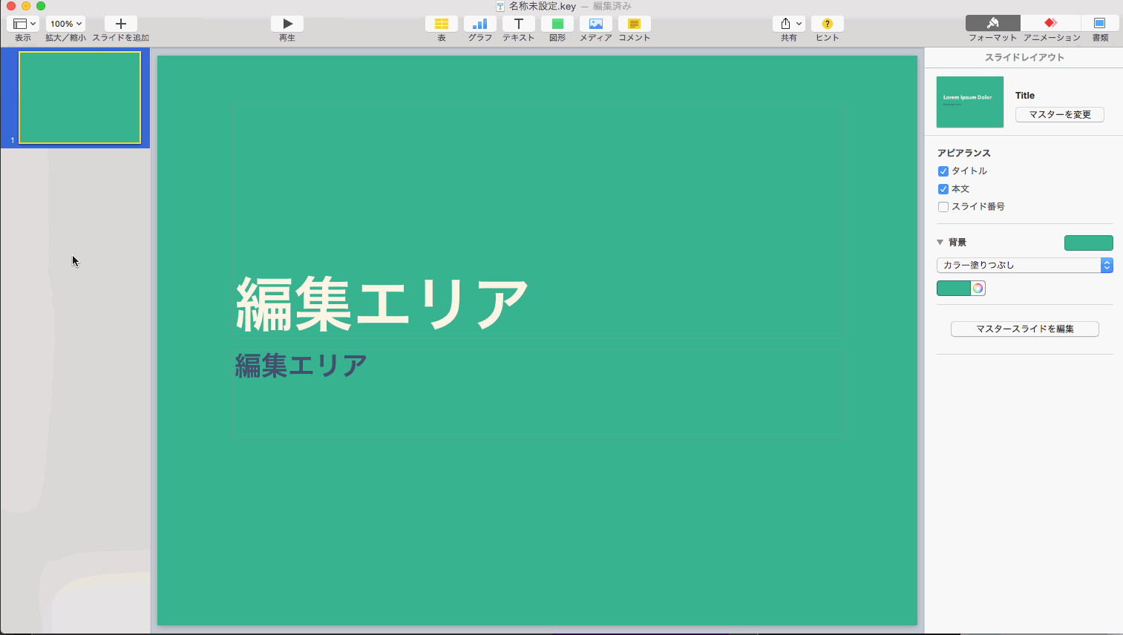
Task: Click the アピアランス section heading
Action: pyautogui.click(x=963, y=153)
